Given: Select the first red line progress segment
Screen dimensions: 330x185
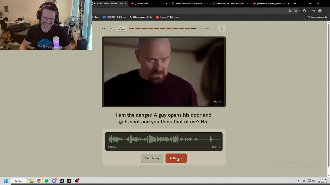Looking at the screenshot, I should tap(131, 29).
